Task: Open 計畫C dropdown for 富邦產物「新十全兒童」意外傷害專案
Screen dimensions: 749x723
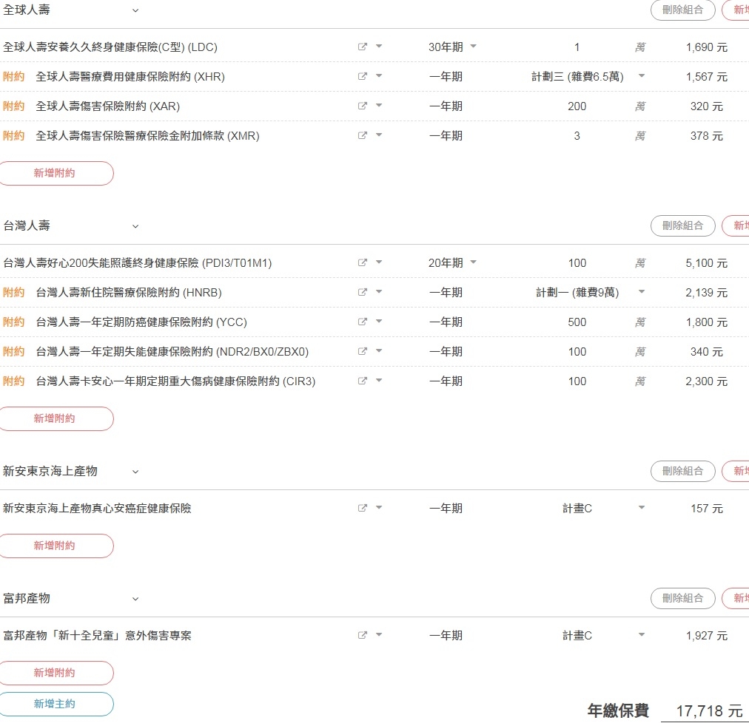Action: pyautogui.click(x=642, y=635)
